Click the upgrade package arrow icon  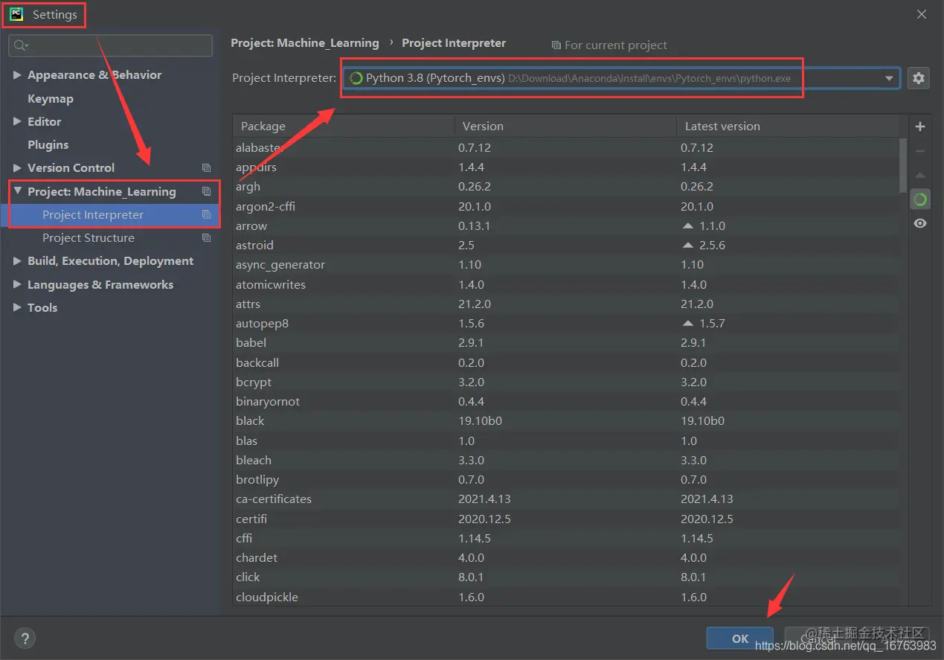tap(920, 176)
